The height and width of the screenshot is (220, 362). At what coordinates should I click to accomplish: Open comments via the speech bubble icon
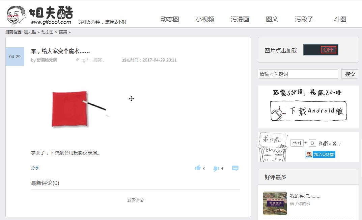tap(235, 168)
